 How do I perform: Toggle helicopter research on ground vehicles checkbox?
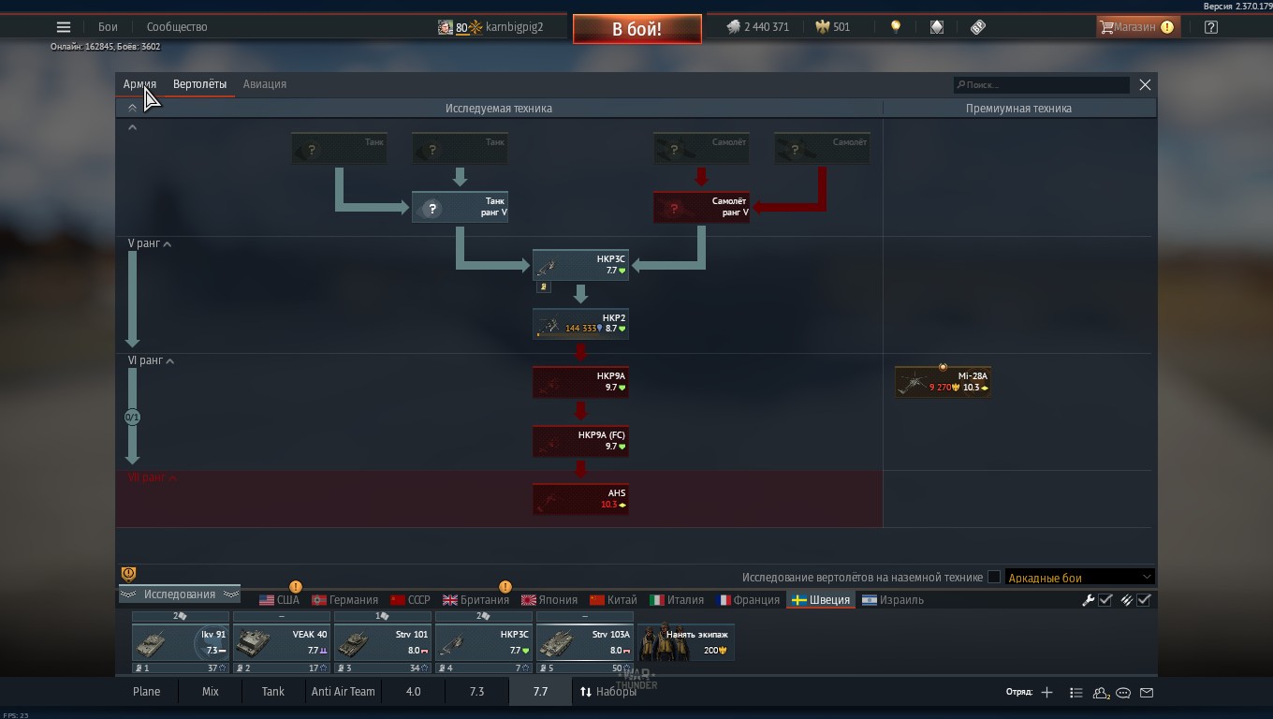pos(994,577)
